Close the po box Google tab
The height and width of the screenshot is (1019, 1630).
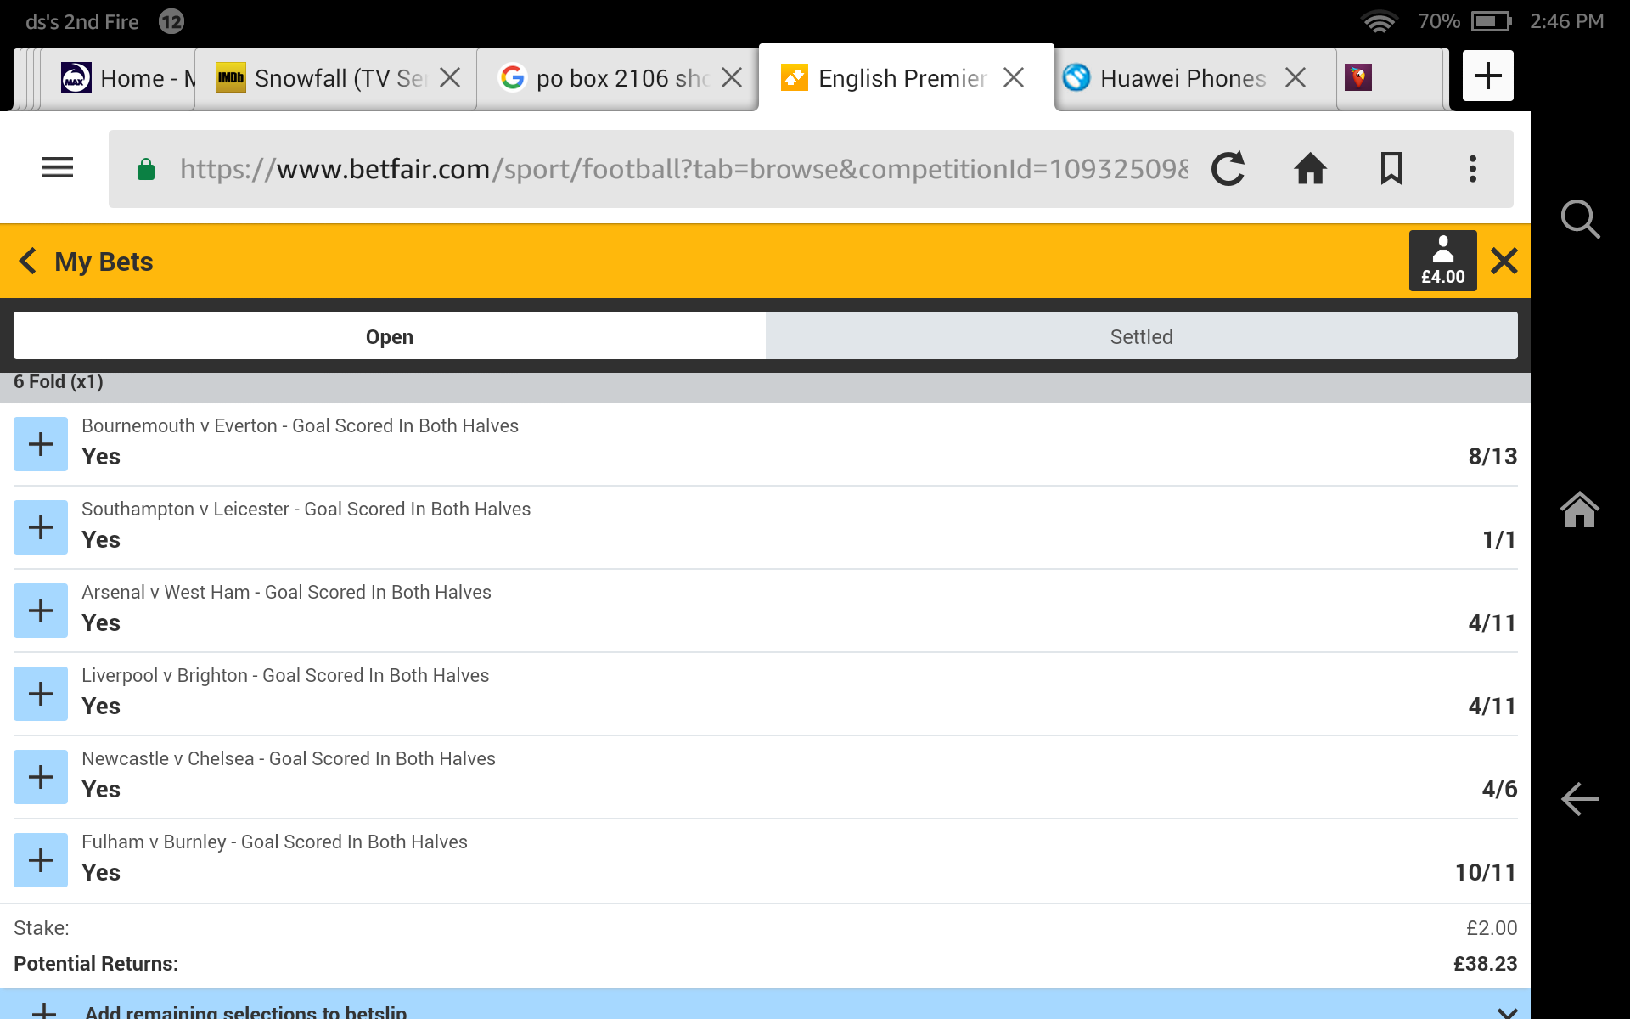(732, 78)
